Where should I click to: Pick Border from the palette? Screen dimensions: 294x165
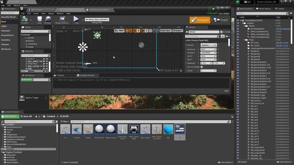pos(31,38)
